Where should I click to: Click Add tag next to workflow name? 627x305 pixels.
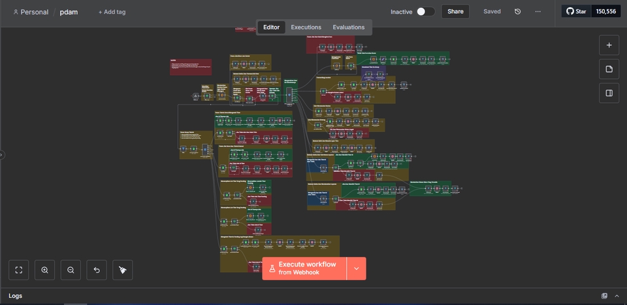[x=112, y=12]
